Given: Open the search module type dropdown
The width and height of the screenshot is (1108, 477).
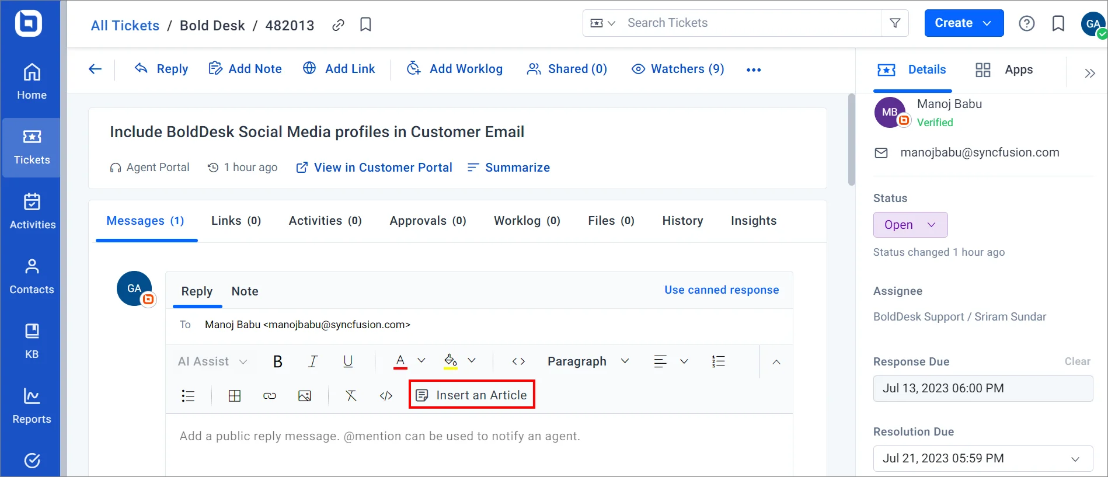Looking at the screenshot, I should click(602, 23).
